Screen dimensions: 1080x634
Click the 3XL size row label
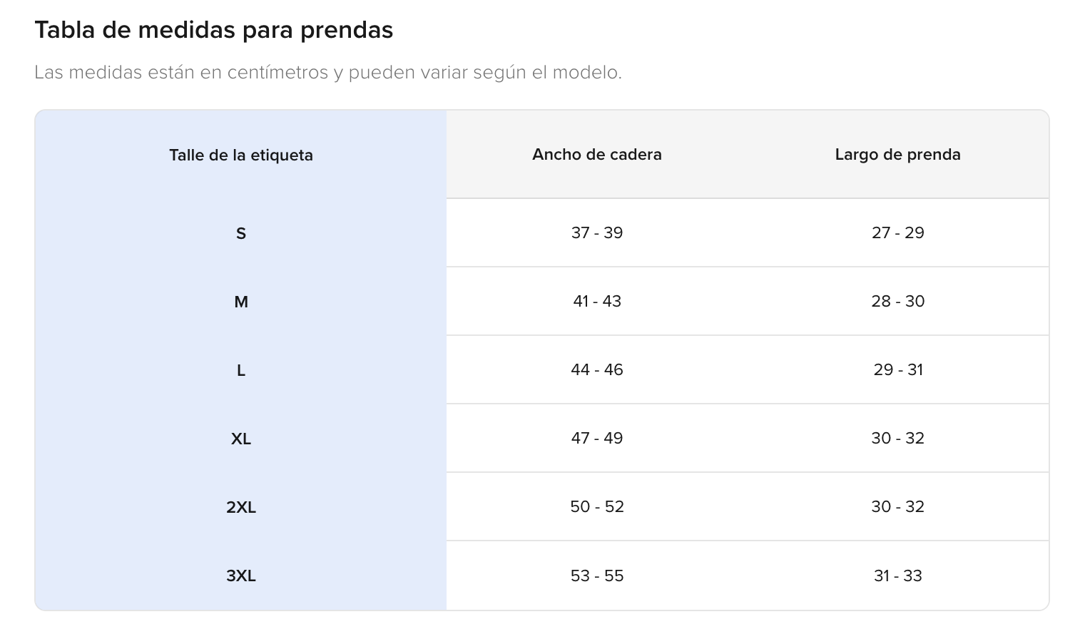pos(241,576)
